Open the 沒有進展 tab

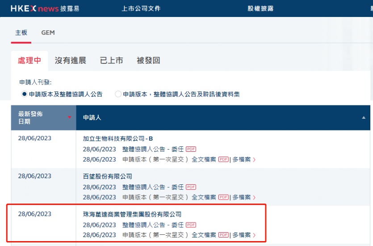[70, 61]
